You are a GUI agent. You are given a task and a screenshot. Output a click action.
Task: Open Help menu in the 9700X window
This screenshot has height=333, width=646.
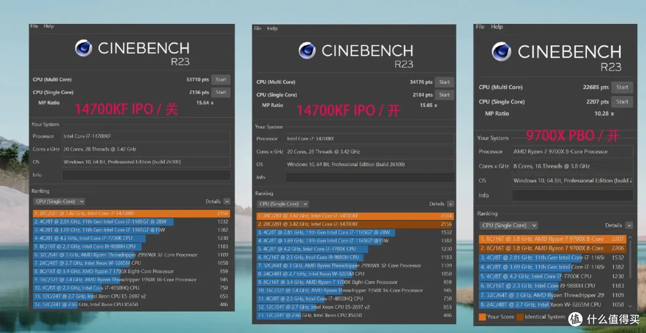[x=497, y=26]
